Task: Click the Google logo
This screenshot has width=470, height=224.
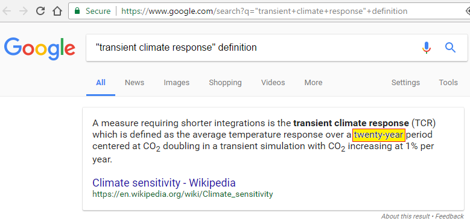Action: click(x=40, y=48)
